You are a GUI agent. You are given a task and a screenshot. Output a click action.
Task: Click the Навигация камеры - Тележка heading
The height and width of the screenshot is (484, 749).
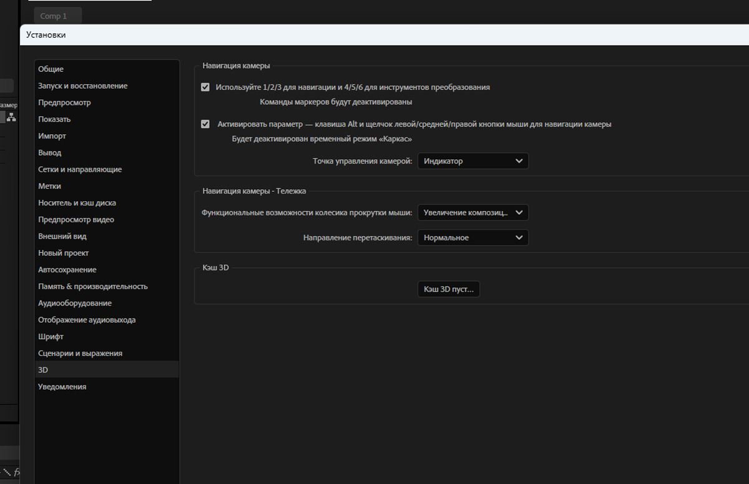[255, 191]
